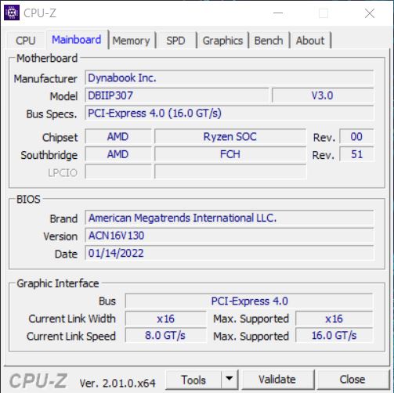Select the Mainboard tab
Image resolution: width=394 pixels, height=393 pixels.
point(77,40)
